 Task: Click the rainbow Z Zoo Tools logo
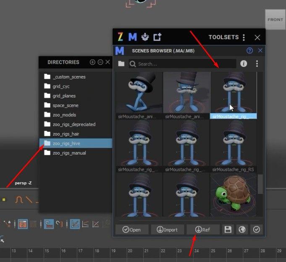point(120,37)
